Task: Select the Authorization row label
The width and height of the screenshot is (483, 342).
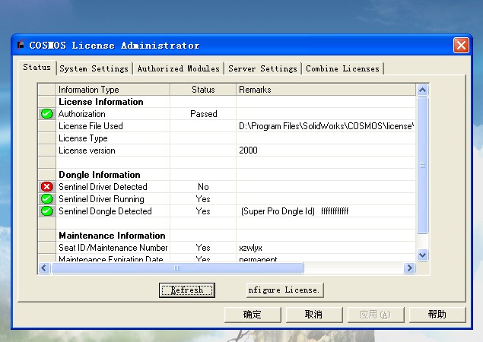Action: point(82,114)
